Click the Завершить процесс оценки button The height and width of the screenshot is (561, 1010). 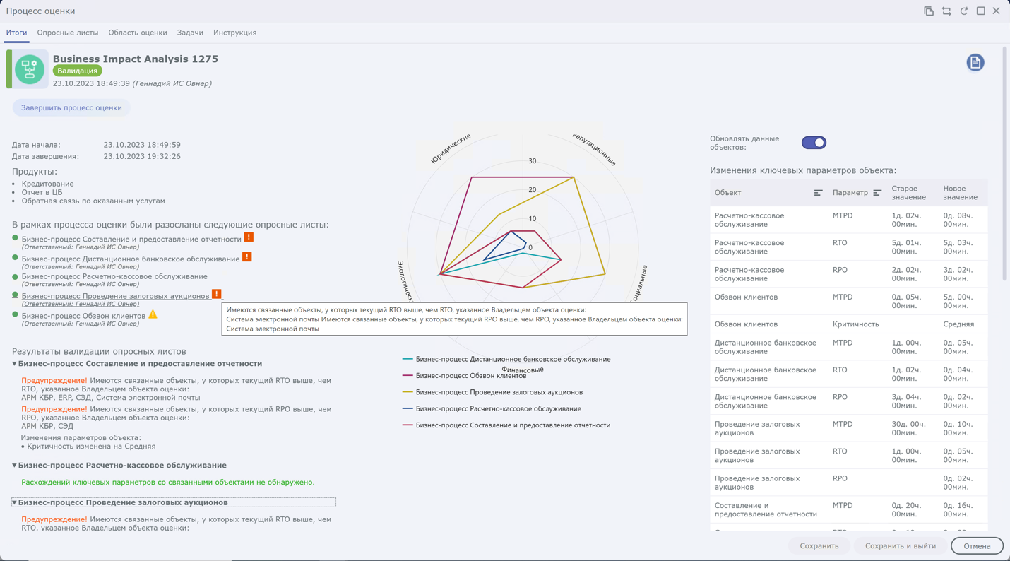[71, 108]
